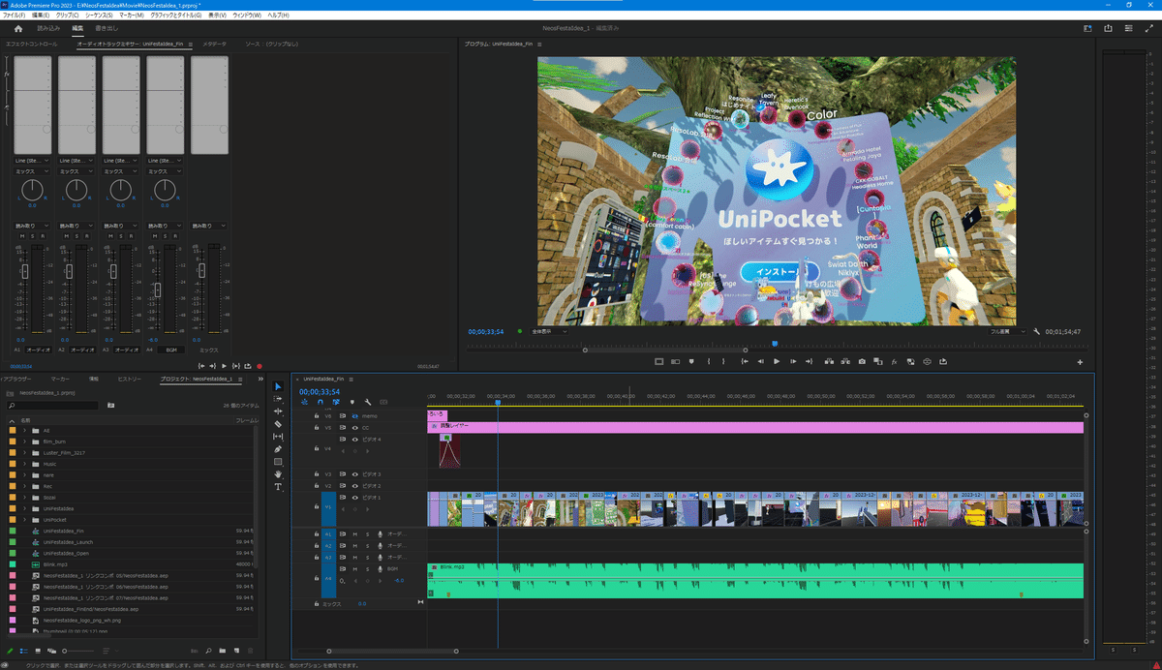This screenshot has width=1162, height=670.
Task: Open the メタデータ panel tab
Action: tap(215, 45)
